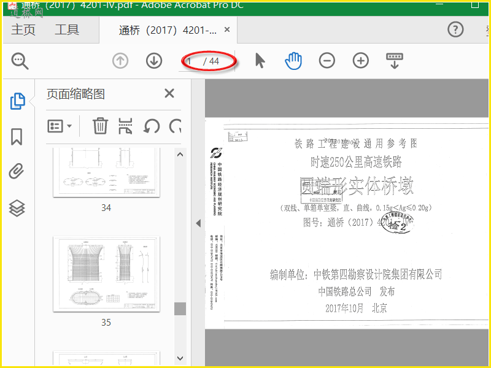The image size is (491, 368).
Task: Open the thumbnail options dropdown menu
Action: (60, 126)
